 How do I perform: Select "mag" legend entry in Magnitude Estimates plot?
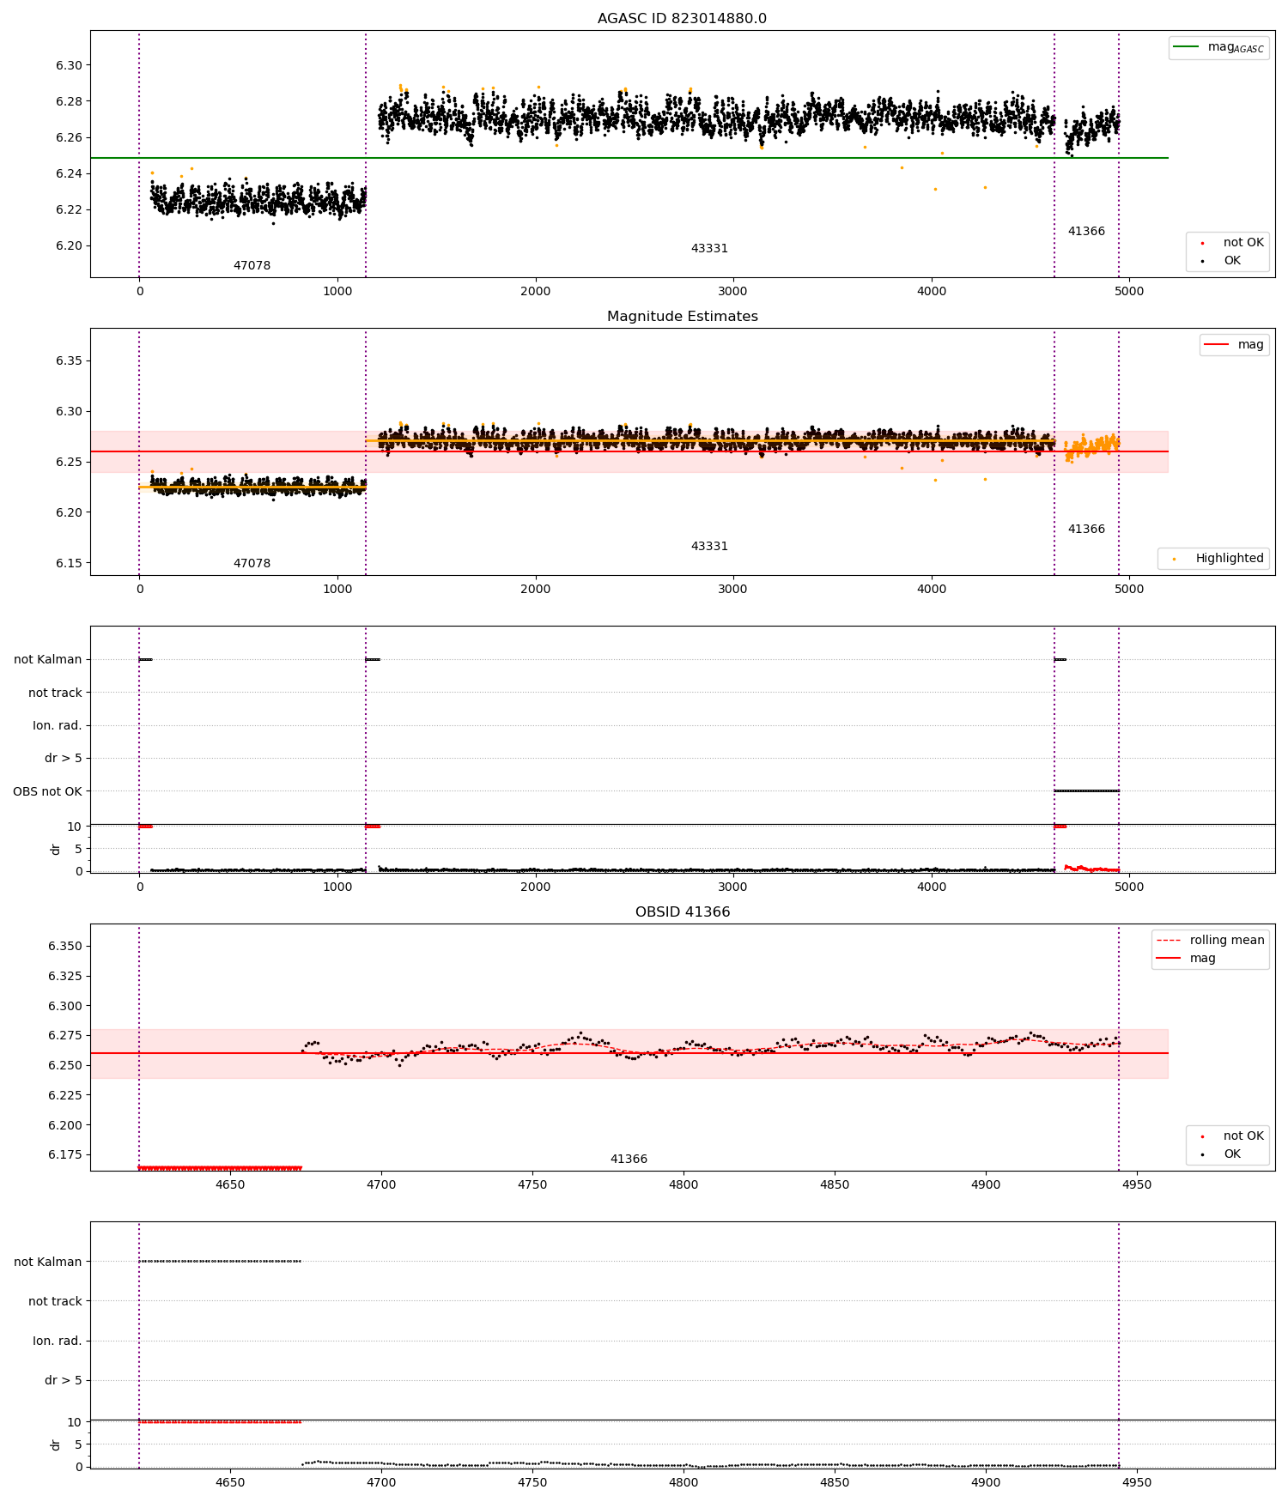(x=1235, y=345)
